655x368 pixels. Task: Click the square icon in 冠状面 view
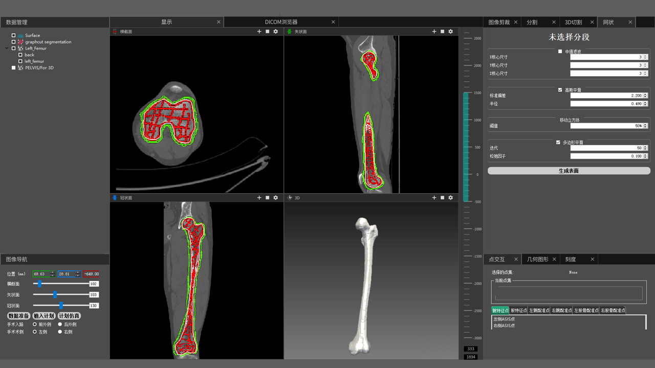(267, 198)
